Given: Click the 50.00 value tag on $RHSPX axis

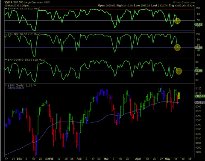Looking at the screenshot, I should (x=198, y=47).
